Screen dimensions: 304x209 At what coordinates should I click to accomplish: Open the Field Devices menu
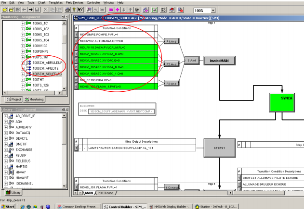tap(75, 3)
